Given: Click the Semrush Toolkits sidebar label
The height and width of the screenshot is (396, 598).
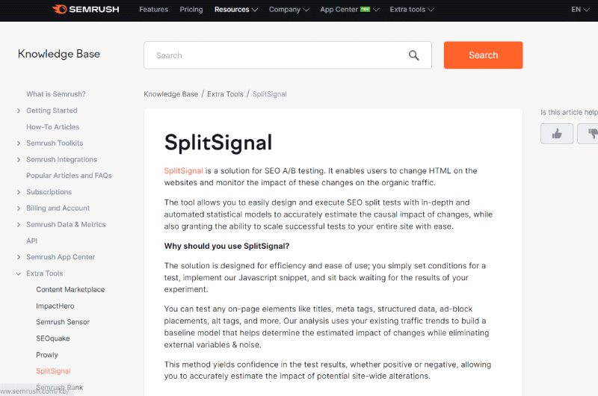Looking at the screenshot, I should click(55, 143).
